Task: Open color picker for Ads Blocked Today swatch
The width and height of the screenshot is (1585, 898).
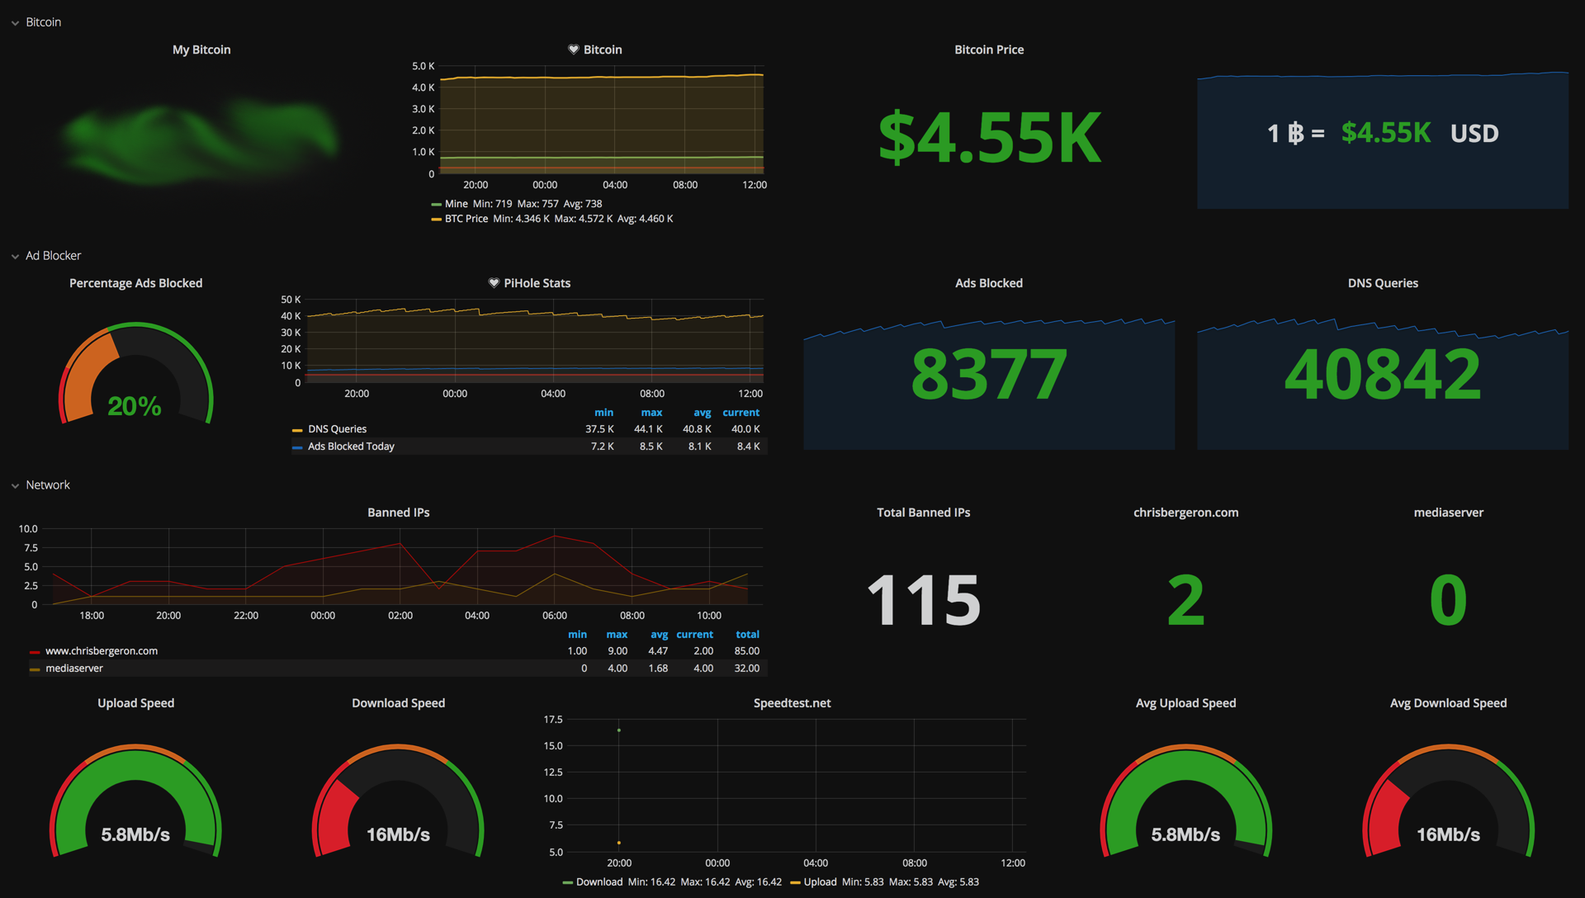Action: click(298, 446)
